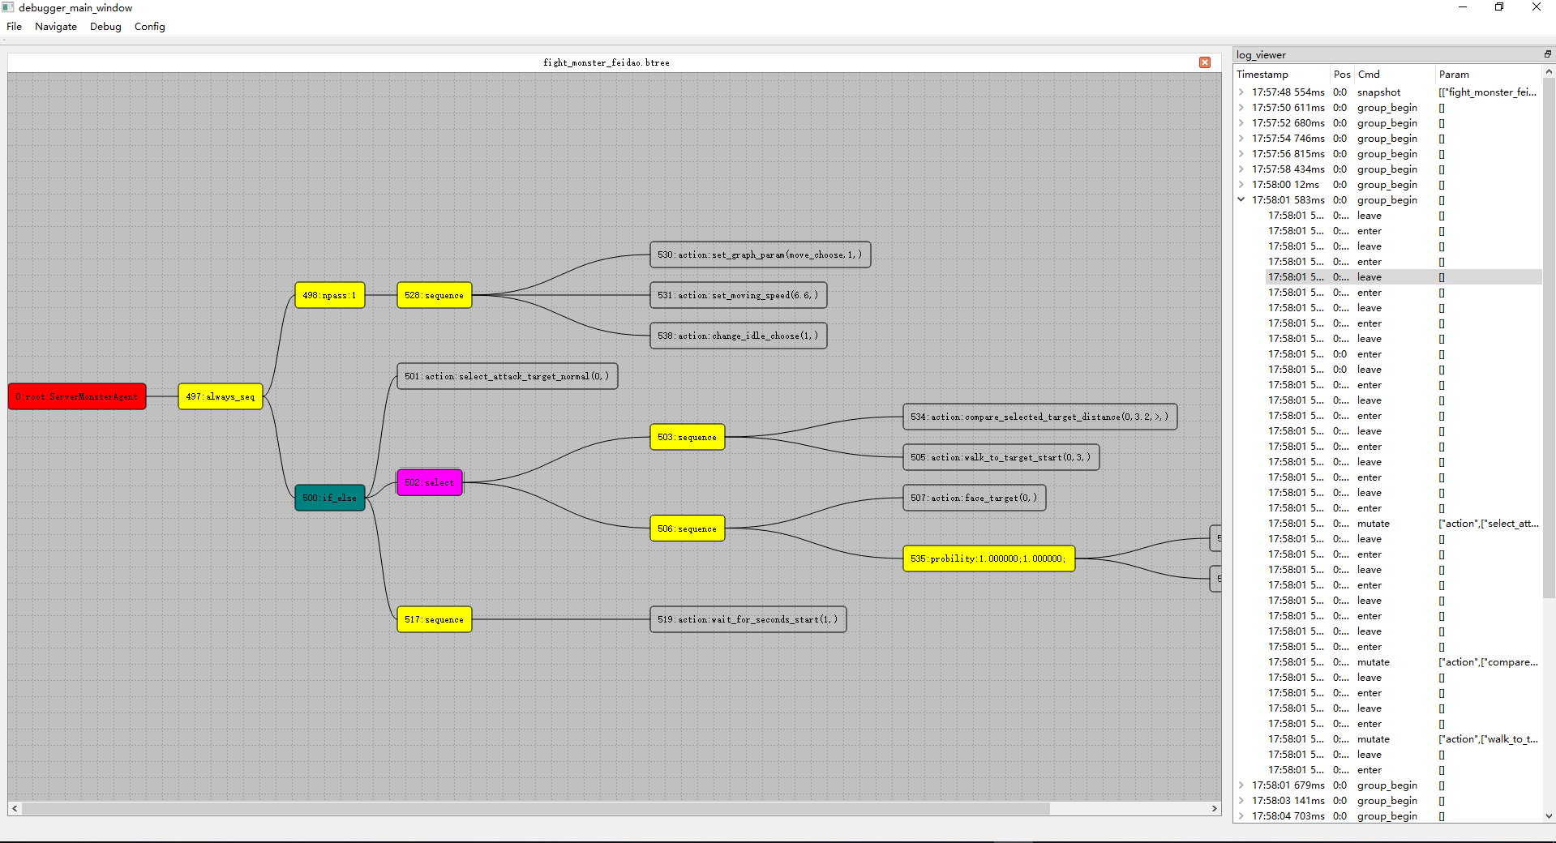
Task: Expand the 17:57:50 611ms log group
Action: 1241,108
